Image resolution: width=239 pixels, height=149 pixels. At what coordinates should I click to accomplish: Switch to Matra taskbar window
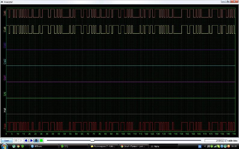point(163,146)
